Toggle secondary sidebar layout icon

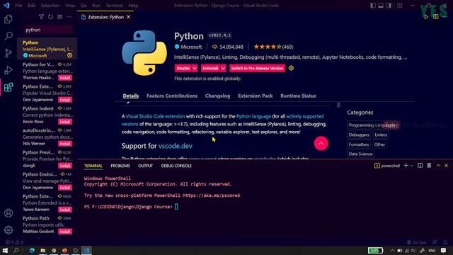[389, 6]
